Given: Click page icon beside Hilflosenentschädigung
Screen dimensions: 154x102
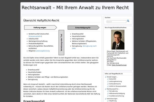Looking at the screenshot, I should pos(108,94).
